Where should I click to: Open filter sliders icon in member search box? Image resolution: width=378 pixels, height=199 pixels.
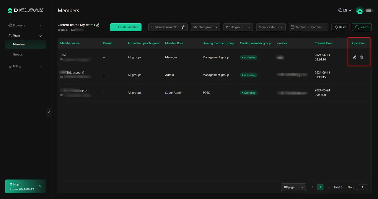click(183, 27)
